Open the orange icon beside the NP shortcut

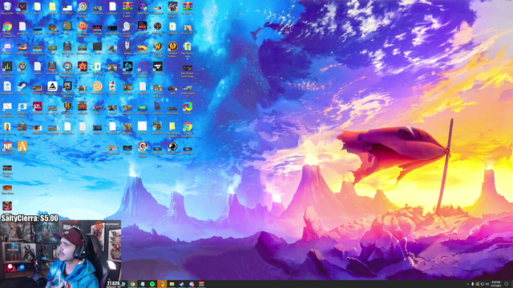click(22, 146)
